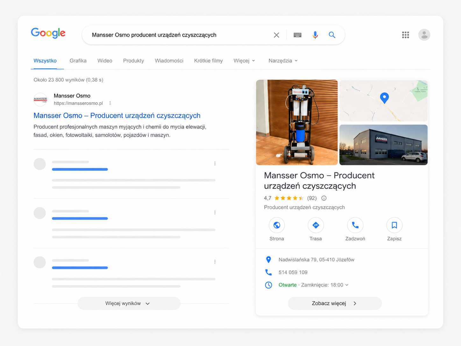
Task: Click the Około 23 800 wyników text
Action: pos(68,80)
